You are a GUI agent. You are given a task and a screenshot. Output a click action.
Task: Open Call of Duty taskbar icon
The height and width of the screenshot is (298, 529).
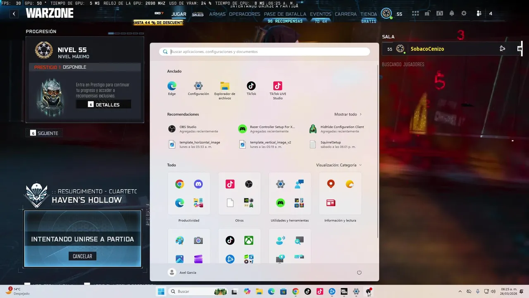click(344, 291)
